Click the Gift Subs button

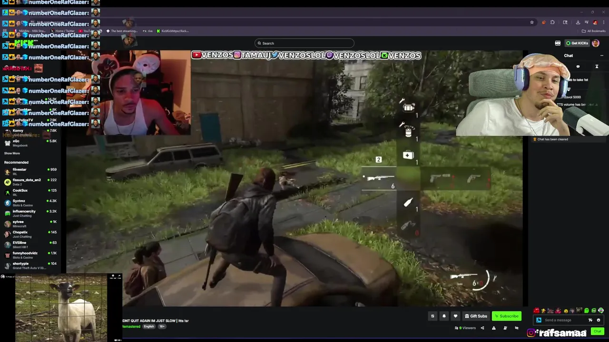(x=476, y=316)
